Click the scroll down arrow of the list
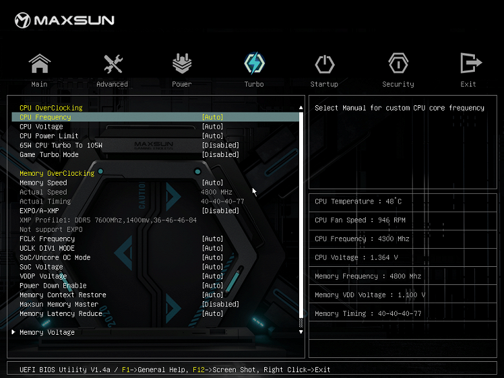Viewport: 504px width, 378px height. [x=301, y=331]
